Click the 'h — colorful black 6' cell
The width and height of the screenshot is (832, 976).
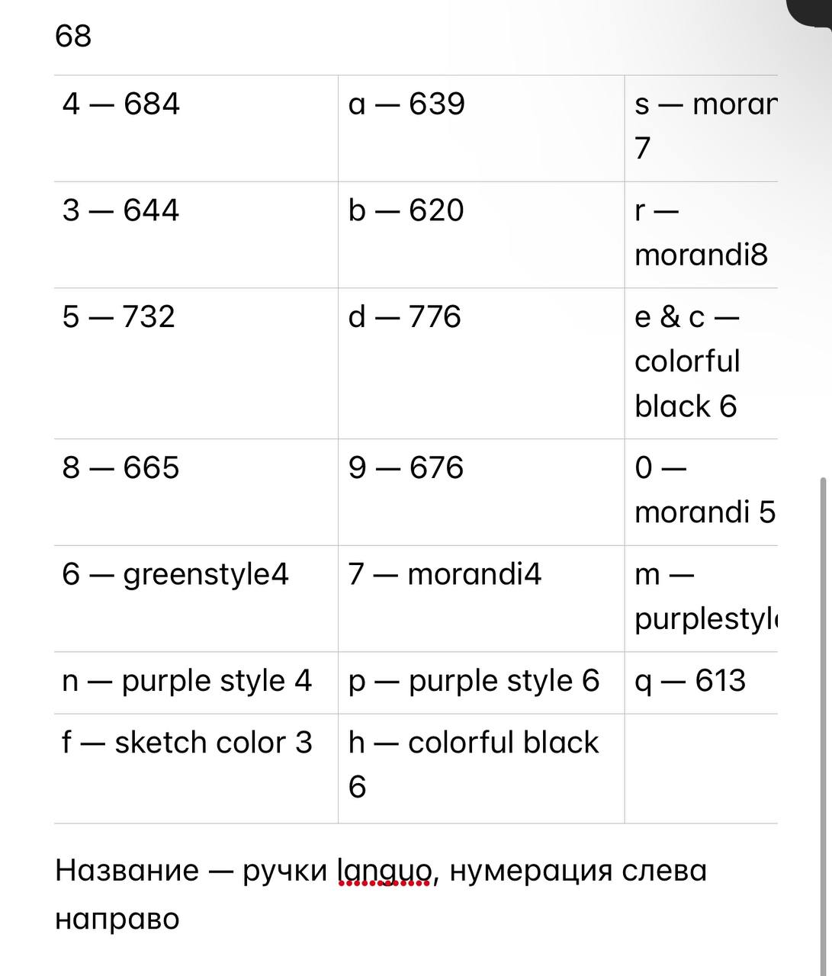click(481, 769)
